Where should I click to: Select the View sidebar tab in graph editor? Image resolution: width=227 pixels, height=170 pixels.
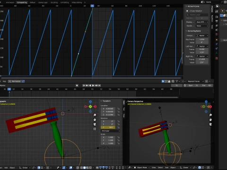[212, 27]
